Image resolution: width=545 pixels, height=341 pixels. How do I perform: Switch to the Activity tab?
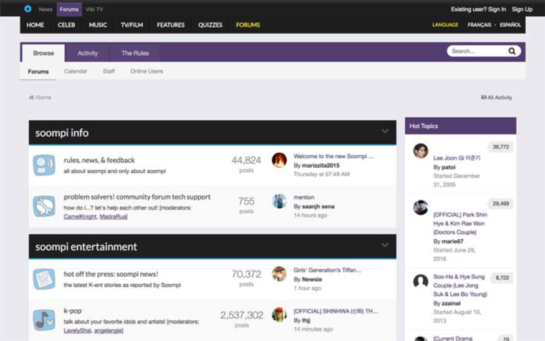click(87, 53)
